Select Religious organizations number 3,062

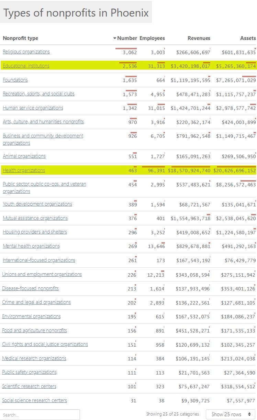130,52
